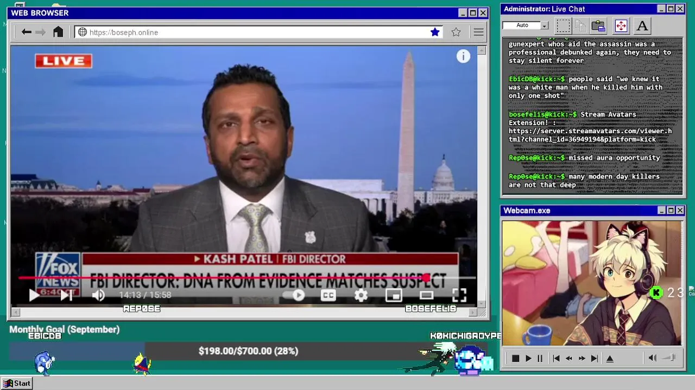Open the Auto dropdown in Live Chat

[544, 25]
